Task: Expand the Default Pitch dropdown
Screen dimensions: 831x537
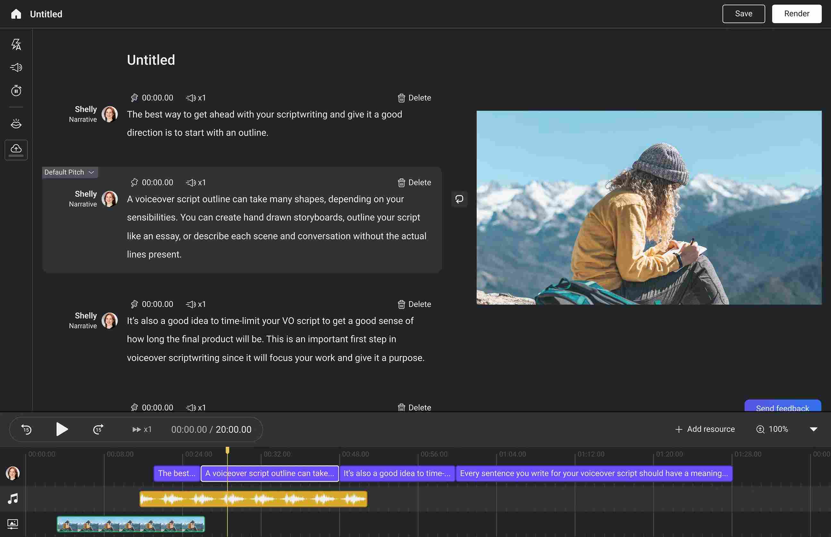Action: (x=69, y=172)
